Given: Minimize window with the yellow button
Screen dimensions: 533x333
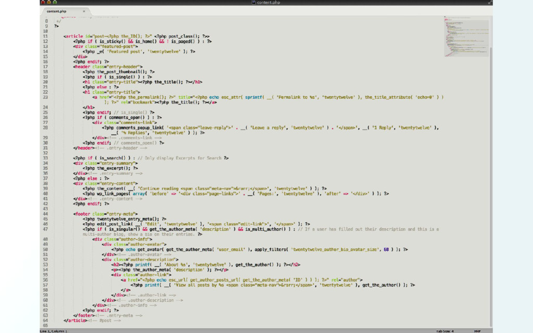Looking at the screenshot, I should tap(49, 2).
